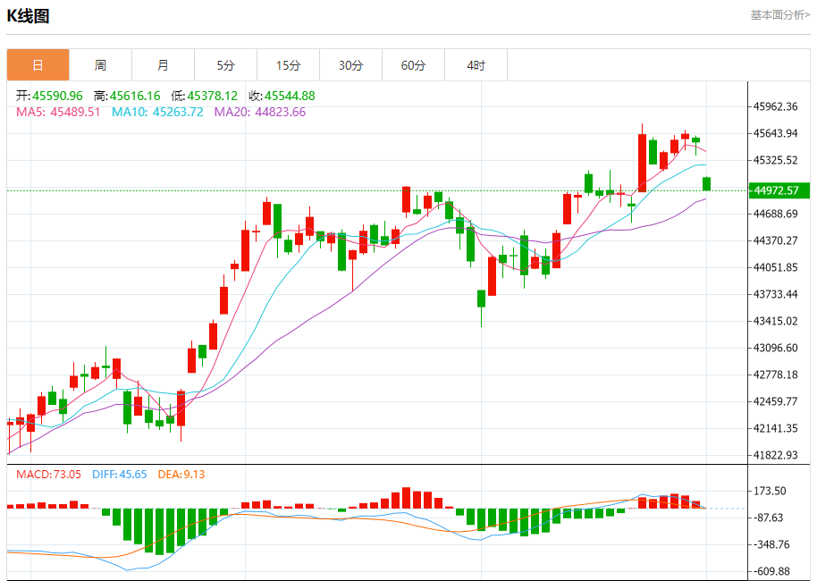Click the 43733.44 price axis label
817x581 pixels.
775,294
